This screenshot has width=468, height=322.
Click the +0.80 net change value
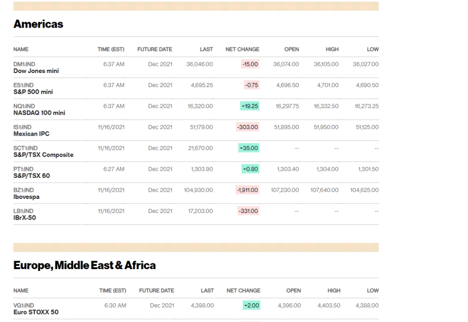250,169
